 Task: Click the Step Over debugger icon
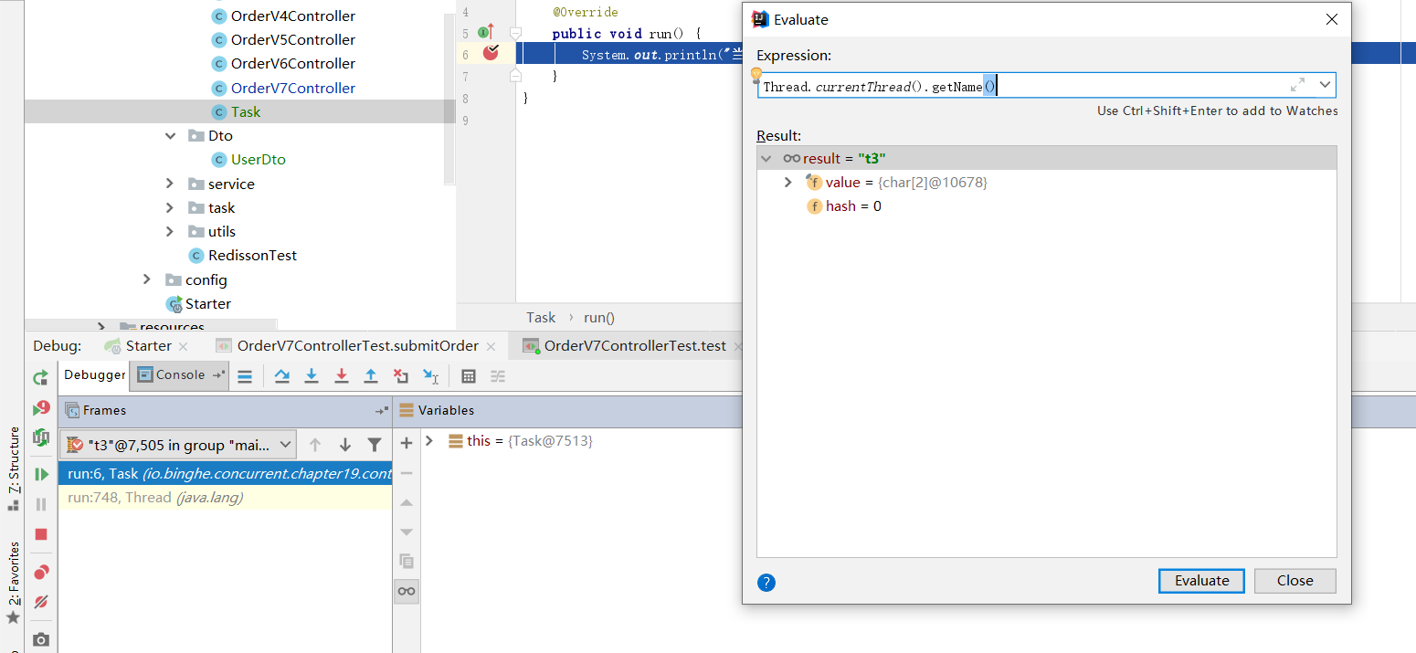pyautogui.click(x=282, y=375)
